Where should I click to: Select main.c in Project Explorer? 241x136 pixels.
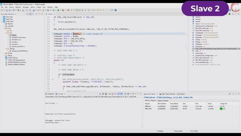point(14,35)
